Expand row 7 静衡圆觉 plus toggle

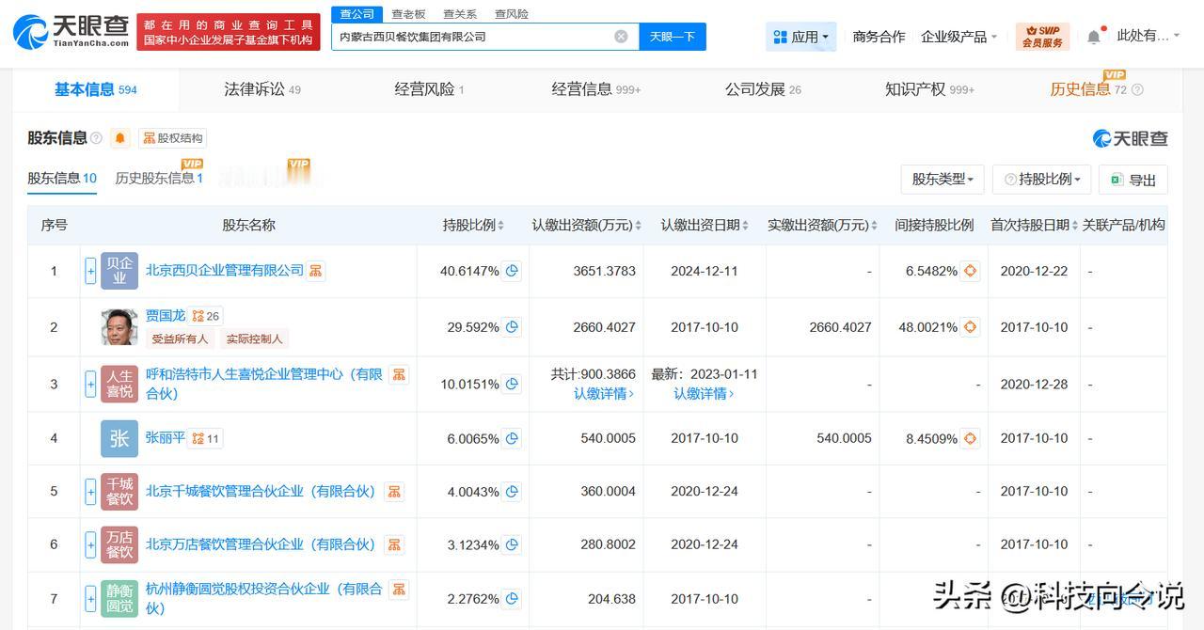[91, 598]
